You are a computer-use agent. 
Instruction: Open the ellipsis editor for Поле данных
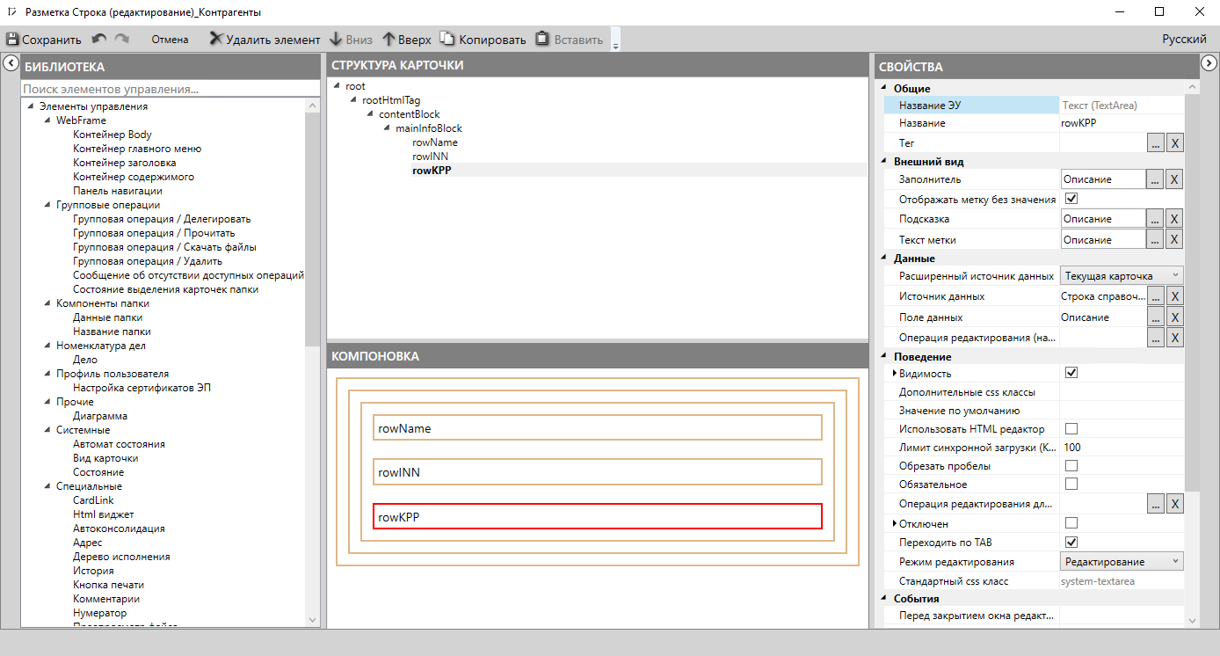(1156, 317)
